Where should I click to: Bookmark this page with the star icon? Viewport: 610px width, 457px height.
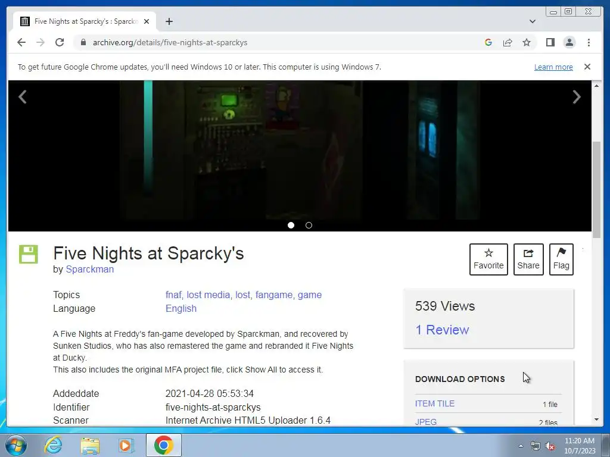click(x=527, y=42)
